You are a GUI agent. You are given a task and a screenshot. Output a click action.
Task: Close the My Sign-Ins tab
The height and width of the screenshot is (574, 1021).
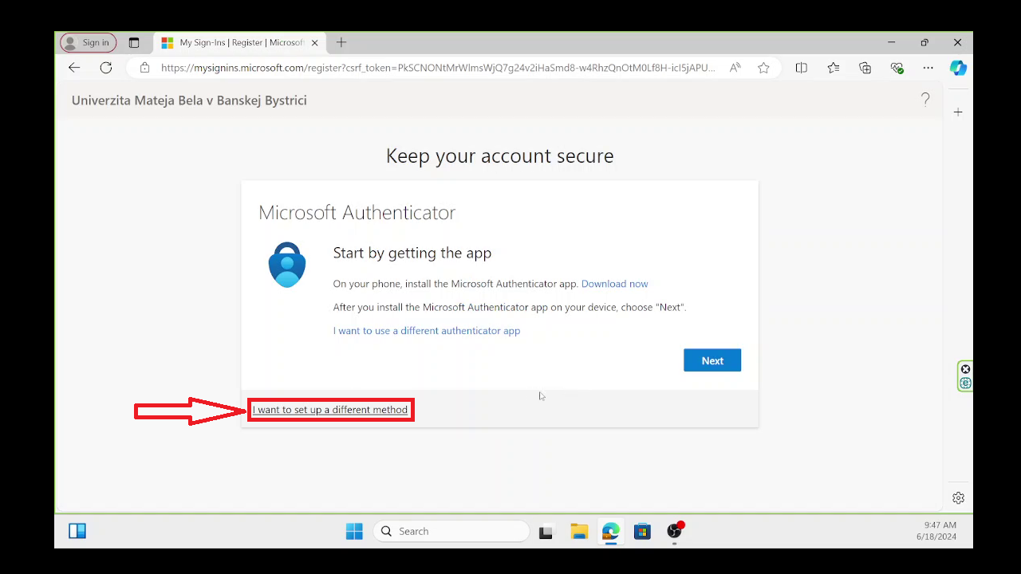point(314,42)
